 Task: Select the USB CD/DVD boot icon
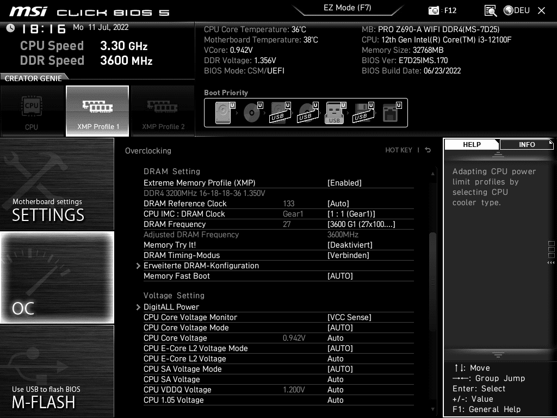click(308, 112)
